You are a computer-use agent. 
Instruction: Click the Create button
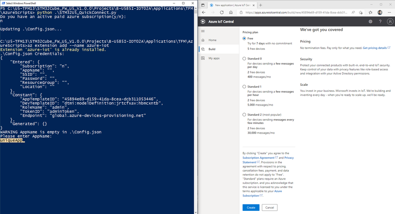[251, 207]
